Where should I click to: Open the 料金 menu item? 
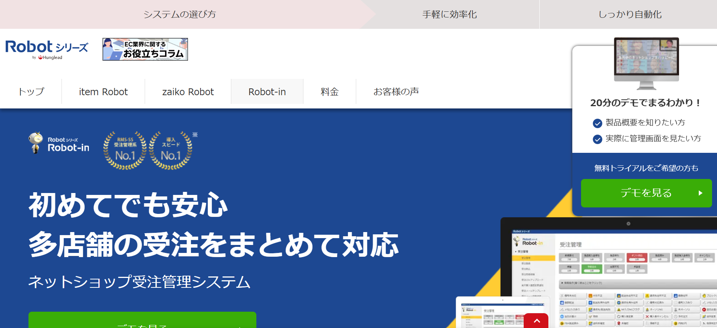click(330, 91)
